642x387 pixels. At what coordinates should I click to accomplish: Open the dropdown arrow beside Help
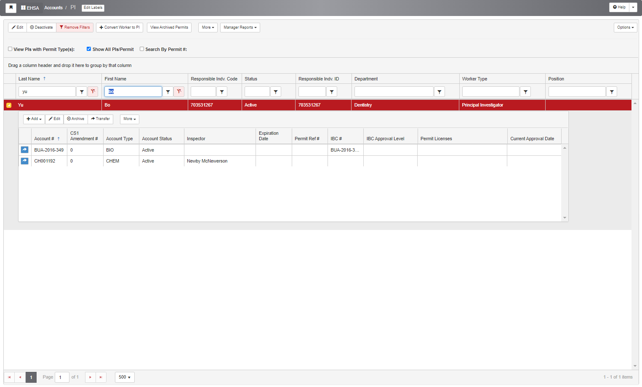tap(633, 7)
